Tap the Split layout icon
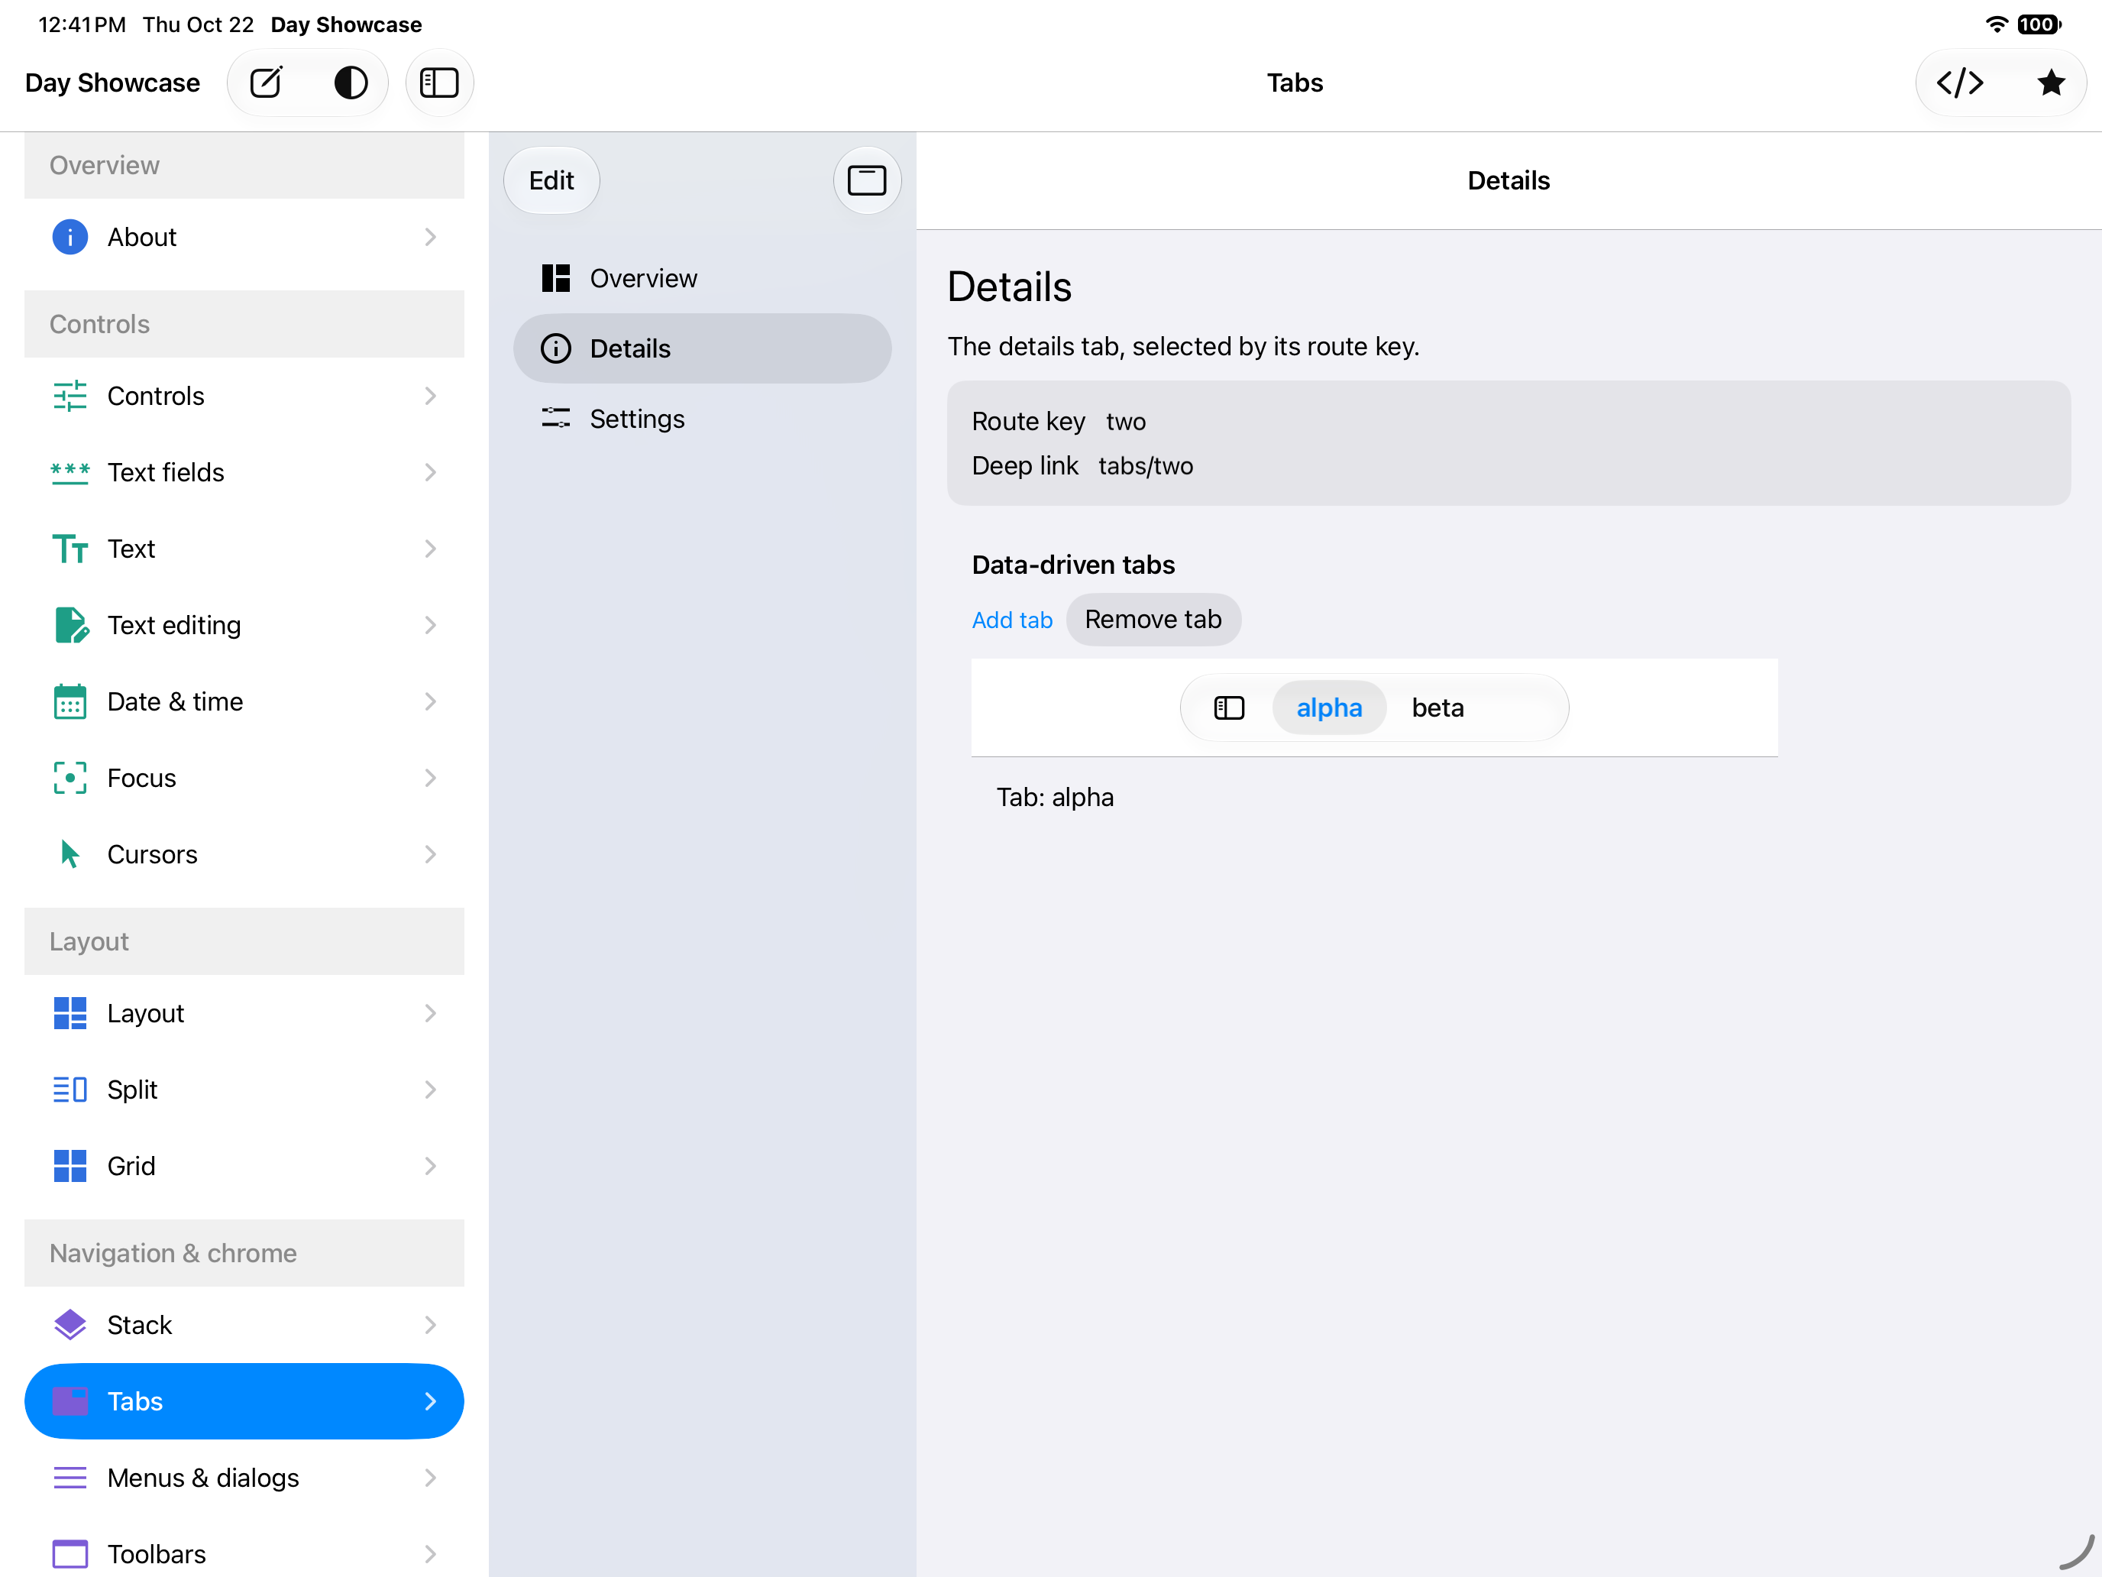Image resolution: width=2102 pixels, height=1577 pixels. coord(70,1090)
